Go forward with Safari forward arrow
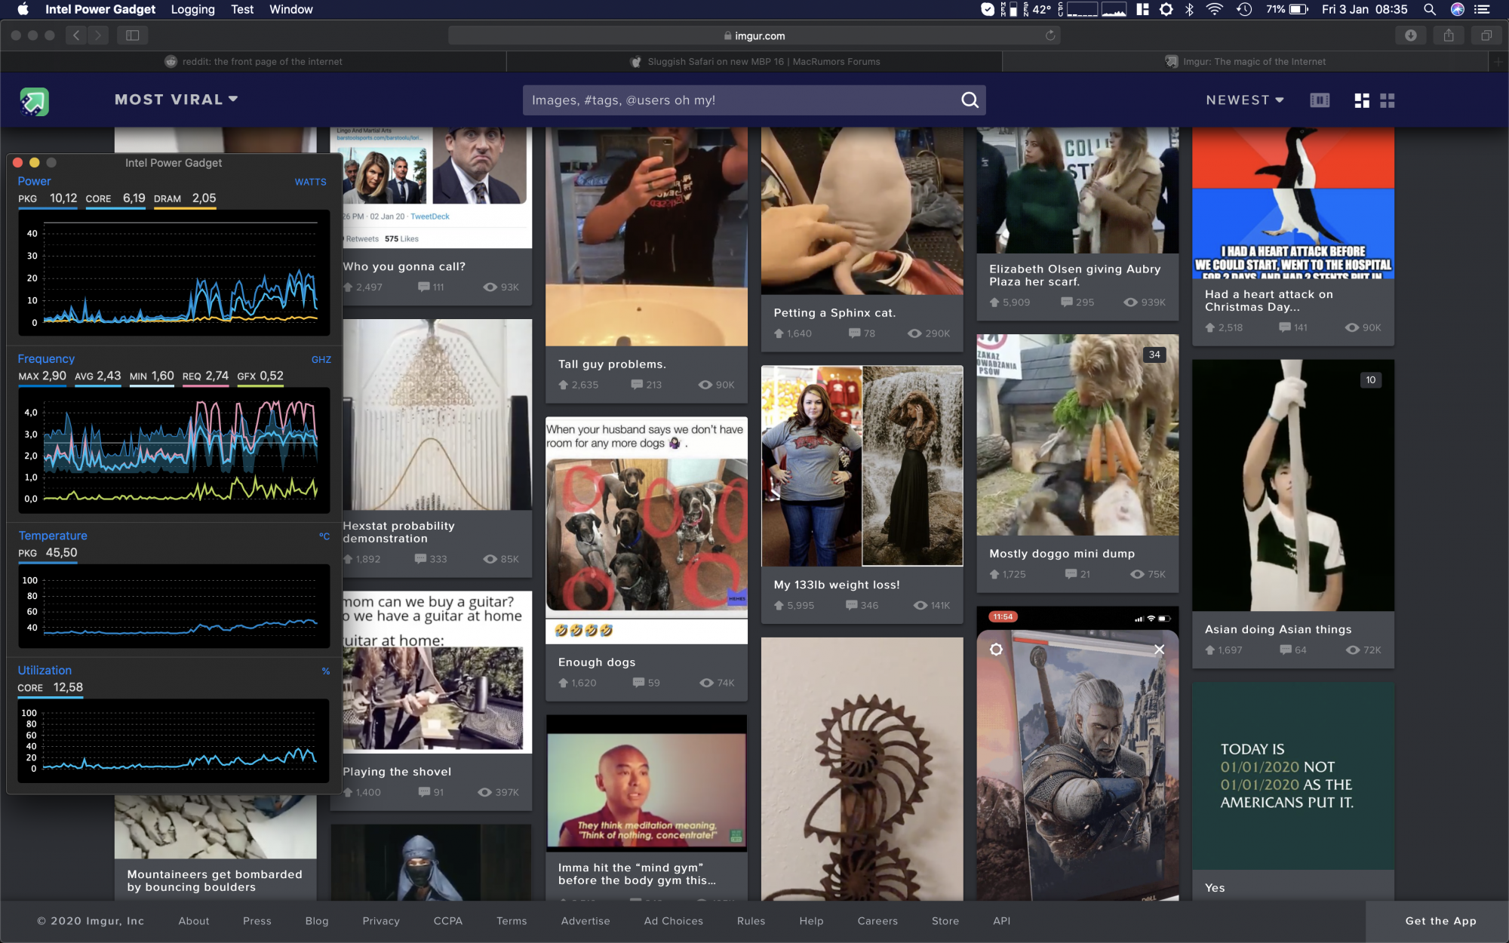This screenshot has height=943, width=1509. [98, 35]
